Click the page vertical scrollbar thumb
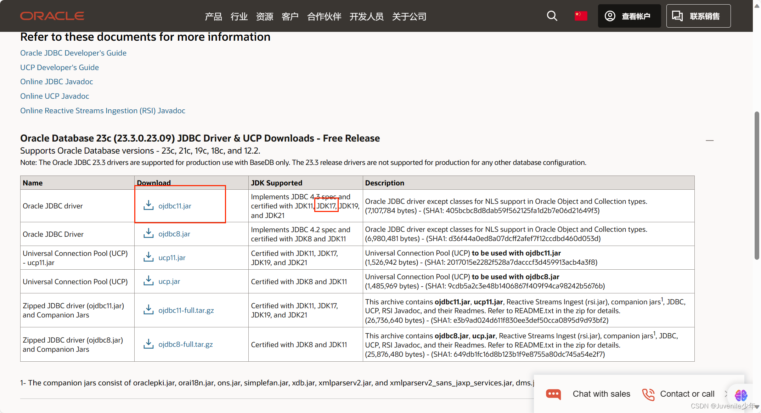The height and width of the screenshot is (413, 761). pos(757,186)
